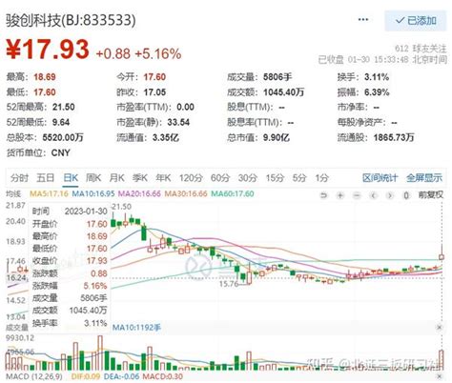This screenshot has height=383, width=452.
Task: Select the 月K chart tab
Action: 116,177
